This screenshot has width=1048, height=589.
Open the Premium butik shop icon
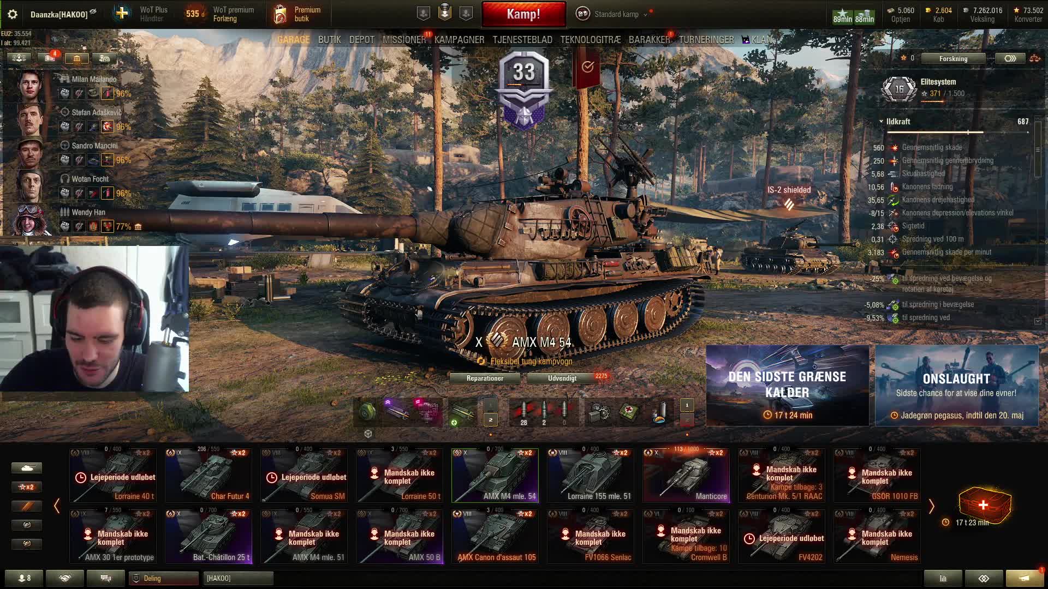[x=280, y=14]
